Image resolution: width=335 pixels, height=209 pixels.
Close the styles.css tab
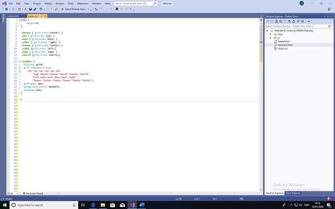(45, 16)
